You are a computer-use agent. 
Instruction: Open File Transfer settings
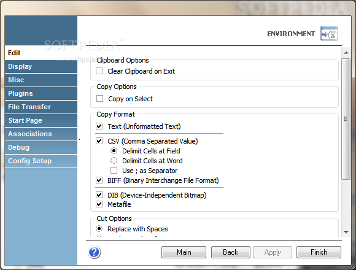[x=41, y=107]
